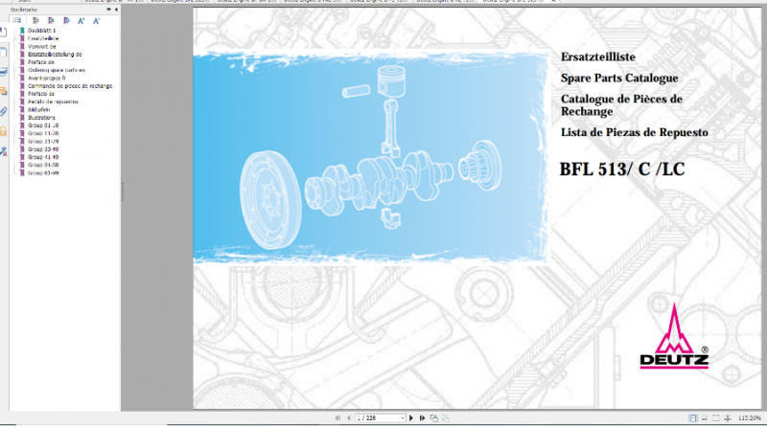Go to the previous page

coord(348,418)
